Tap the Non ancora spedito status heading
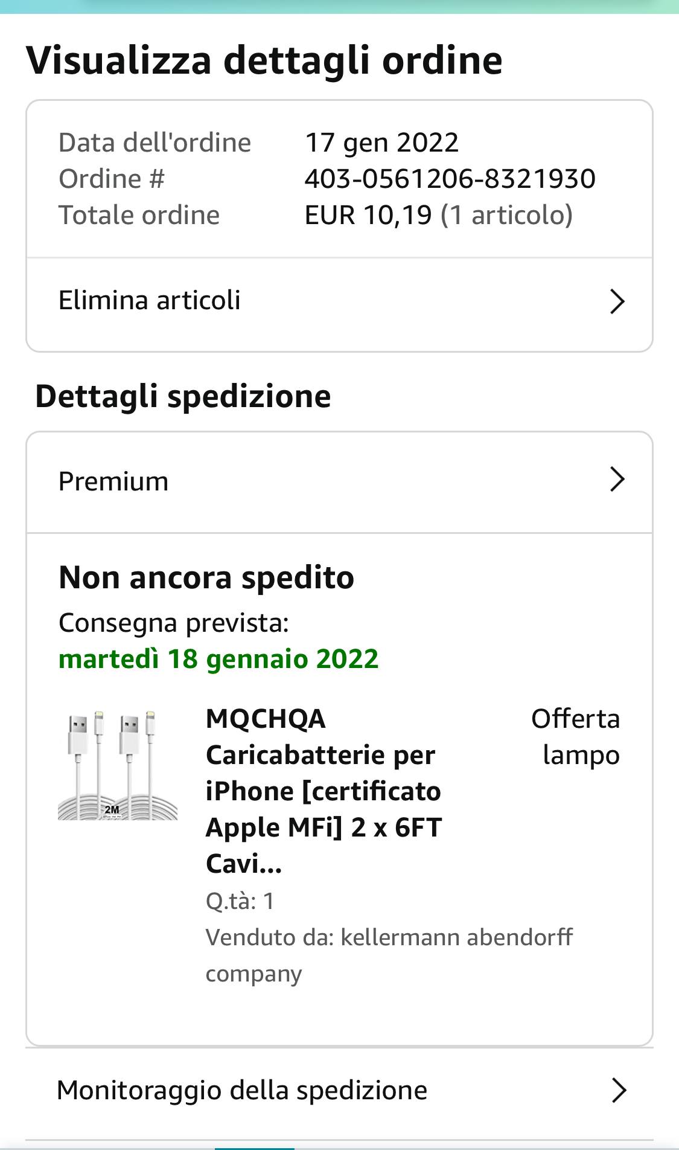The height and width of the screenshot is (1150, 679). click(x=206, y=577)
